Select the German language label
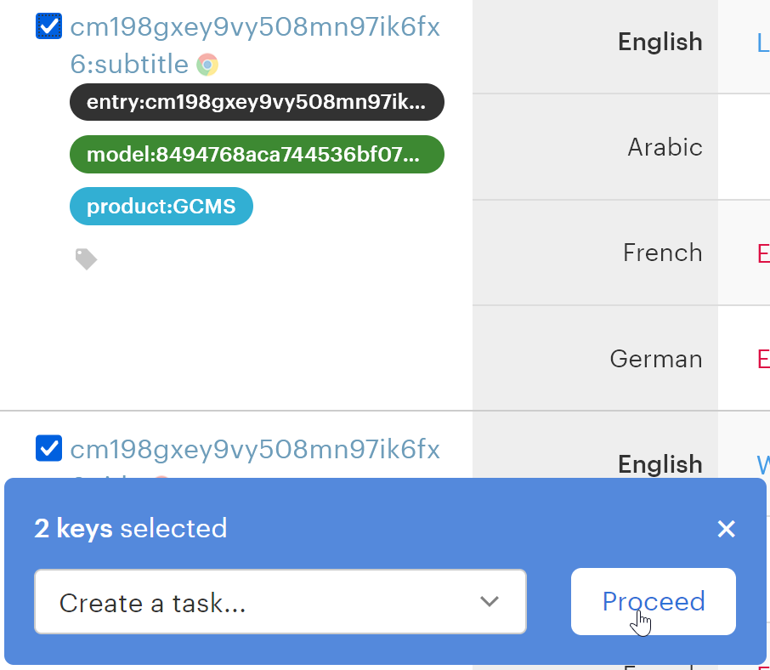The image size is (770, 670). point(655,358)
